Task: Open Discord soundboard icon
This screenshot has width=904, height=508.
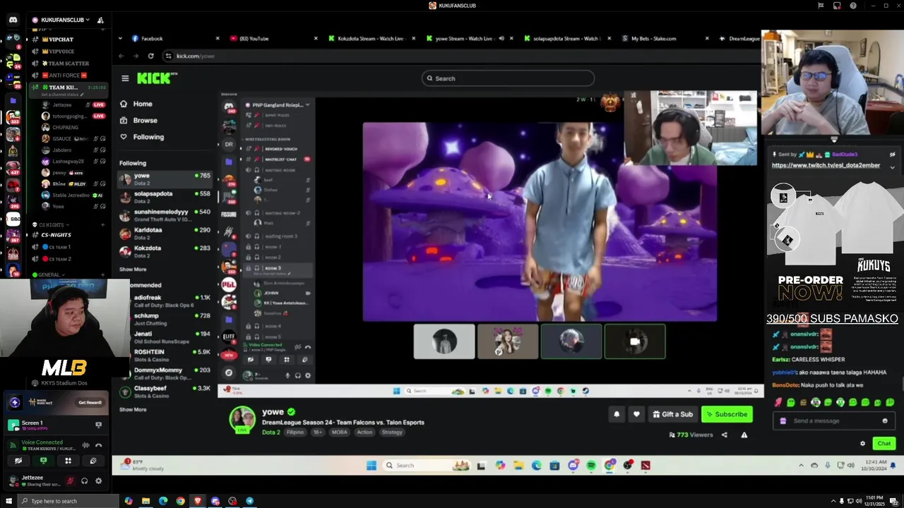Action: click(93, 461)
